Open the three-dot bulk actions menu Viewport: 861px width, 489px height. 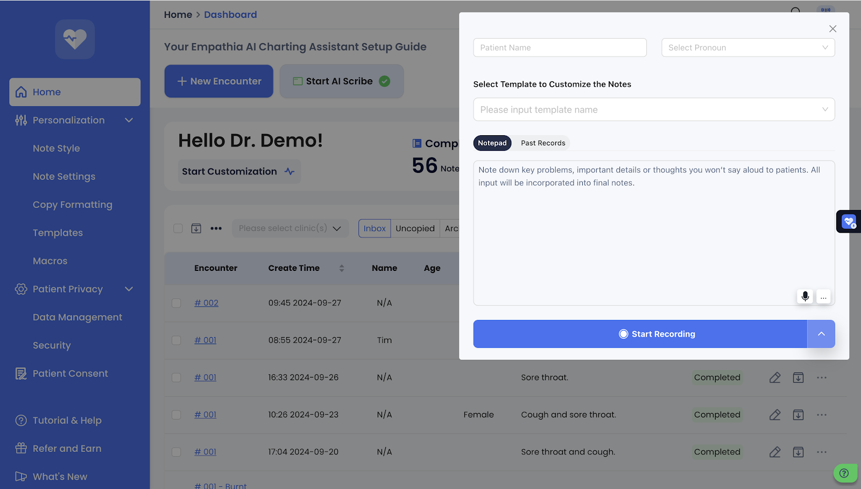coord(216,228)
